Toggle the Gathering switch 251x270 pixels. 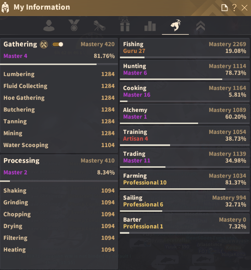58,44
